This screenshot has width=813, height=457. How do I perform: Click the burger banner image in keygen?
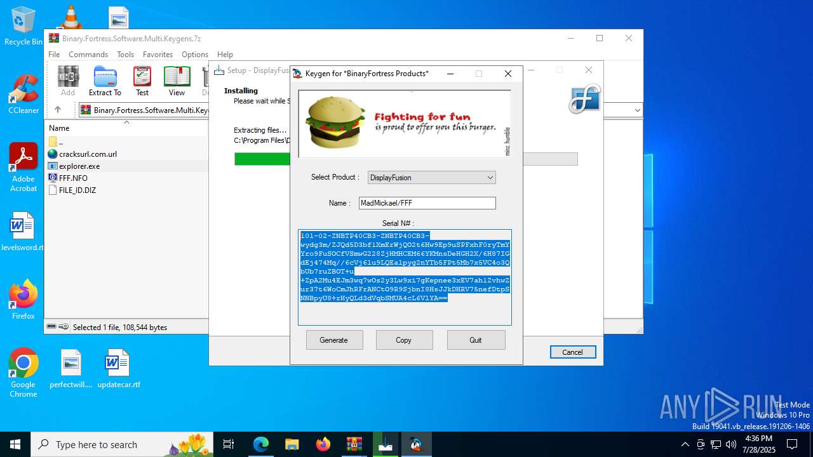pos(405,124)
